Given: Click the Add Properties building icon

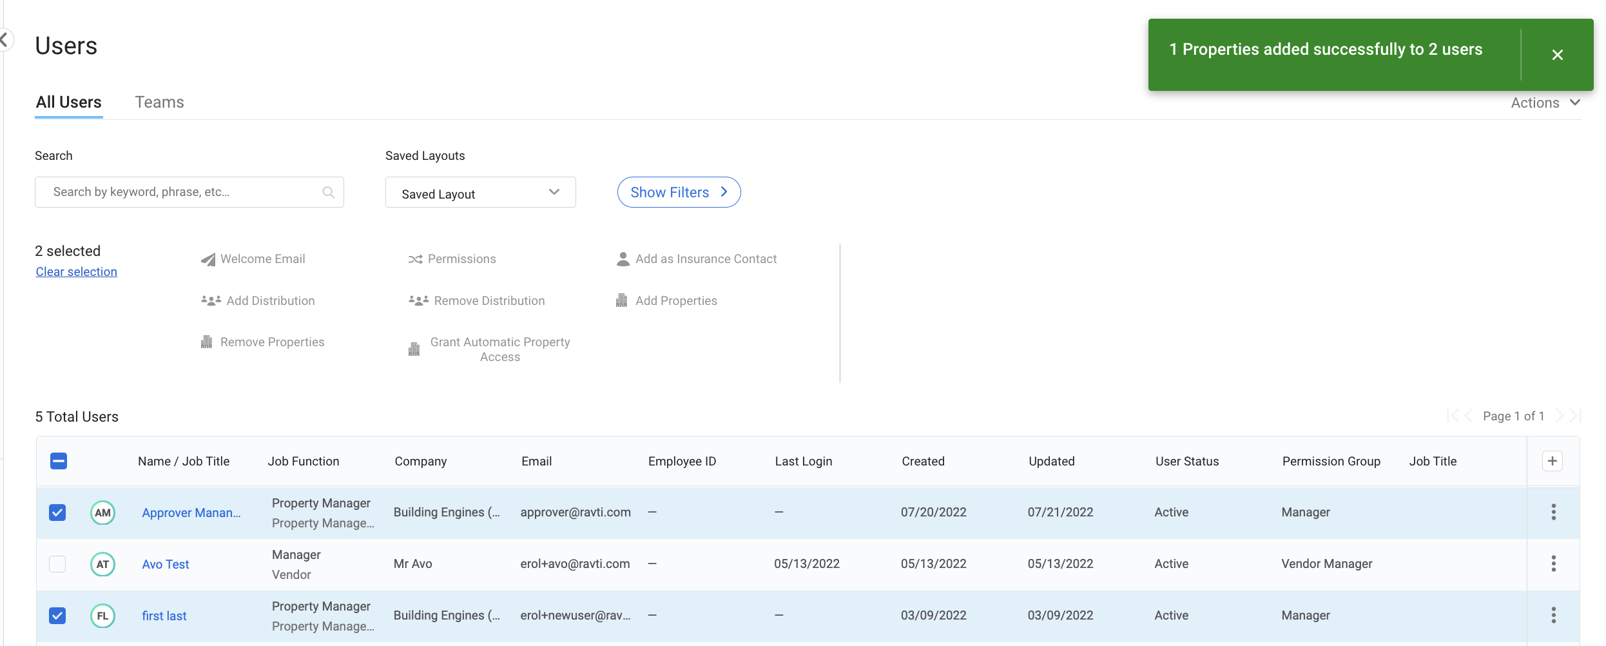Looking at the screenshot, I should pyautogui.click(x=622, y=300).
